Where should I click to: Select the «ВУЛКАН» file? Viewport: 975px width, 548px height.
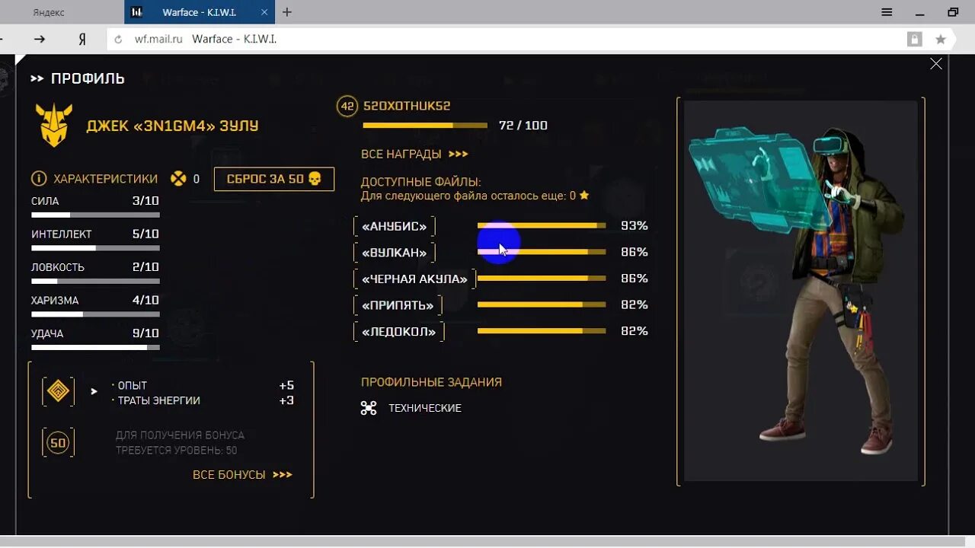coord(395,253)
